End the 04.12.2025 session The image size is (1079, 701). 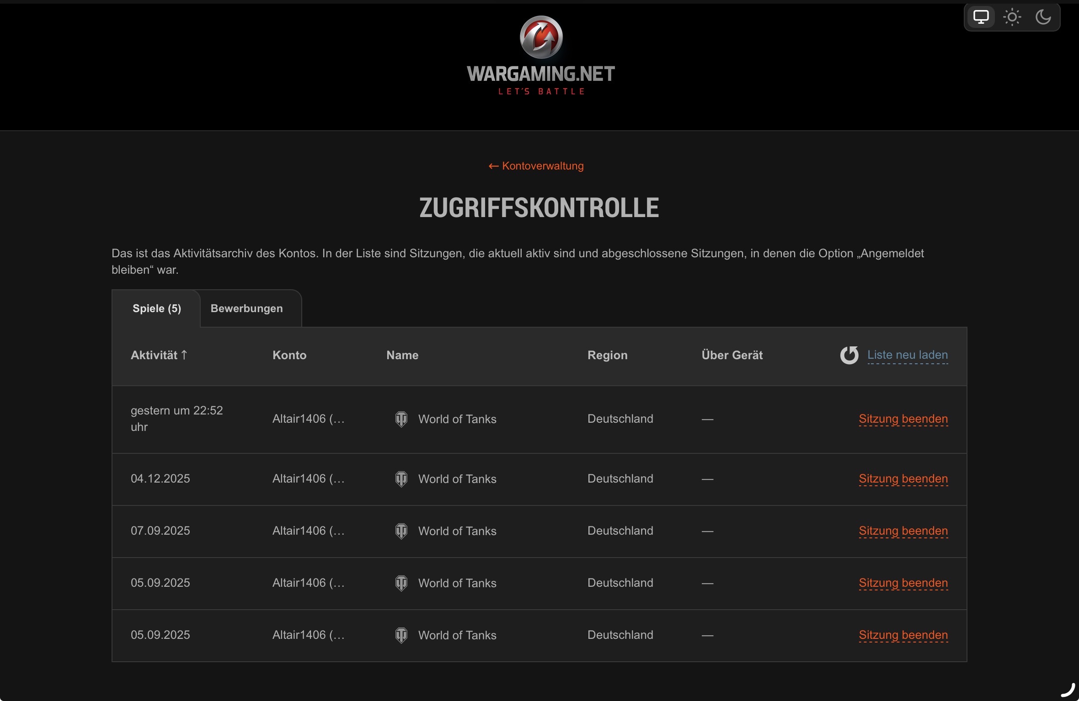pos(903,479)
